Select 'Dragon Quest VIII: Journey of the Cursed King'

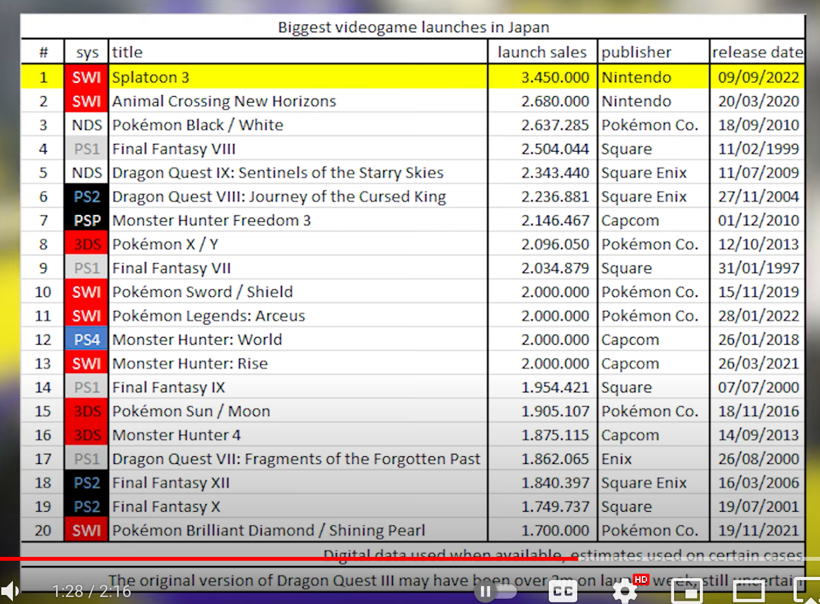click(279, 197)
